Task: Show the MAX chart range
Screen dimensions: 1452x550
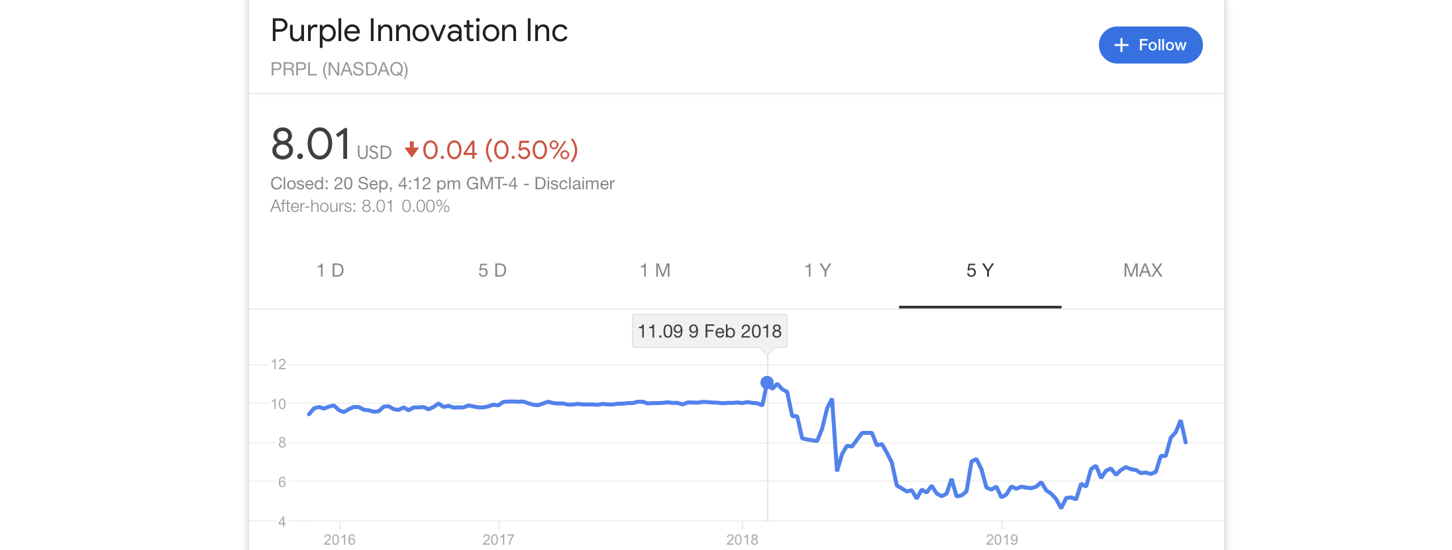Action: pyautogui.click(x=1143, y=270)
